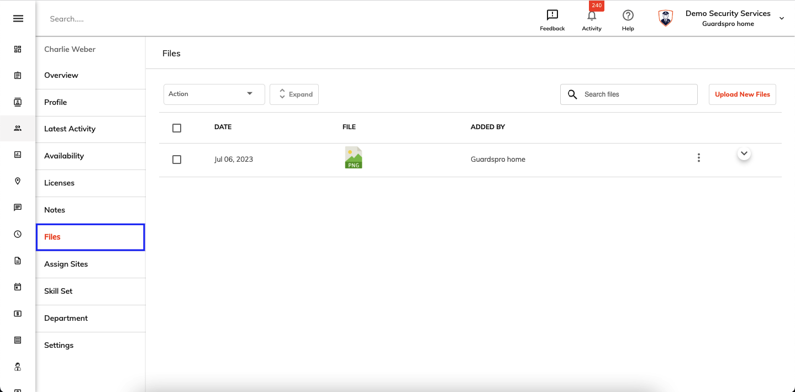Check the Jul 06, 2023 file row checkbox
Screen dimensions: 795x392
177,160
